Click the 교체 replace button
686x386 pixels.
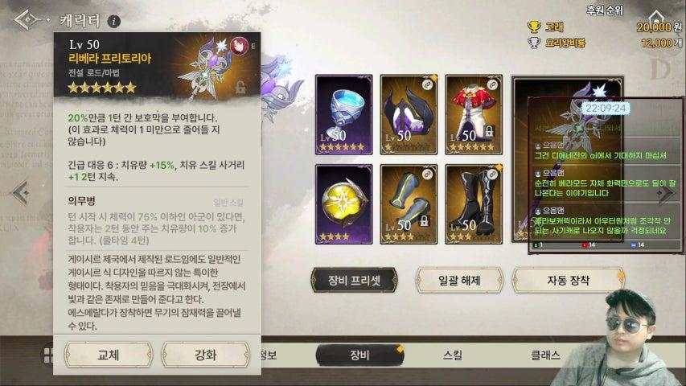pos(108,355)
